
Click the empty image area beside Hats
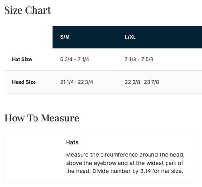35,158
